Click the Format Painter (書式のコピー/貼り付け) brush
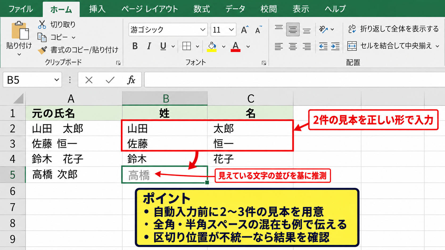This screenshot has height=250, width=445. [42, 50]
